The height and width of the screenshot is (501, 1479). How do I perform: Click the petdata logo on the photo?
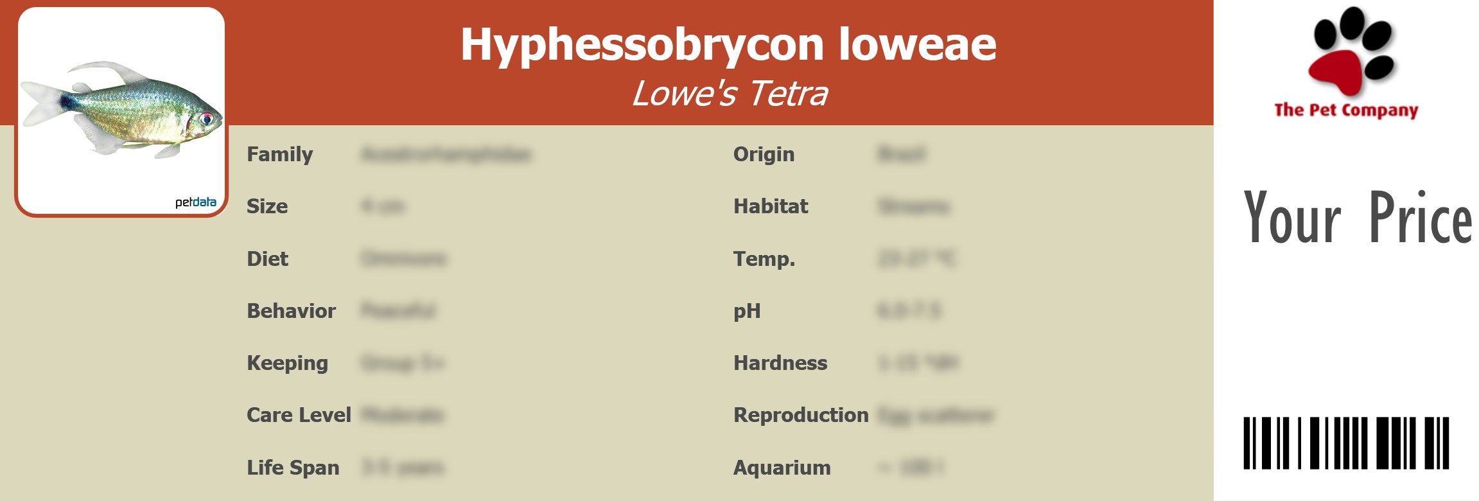tap(195, 202)
